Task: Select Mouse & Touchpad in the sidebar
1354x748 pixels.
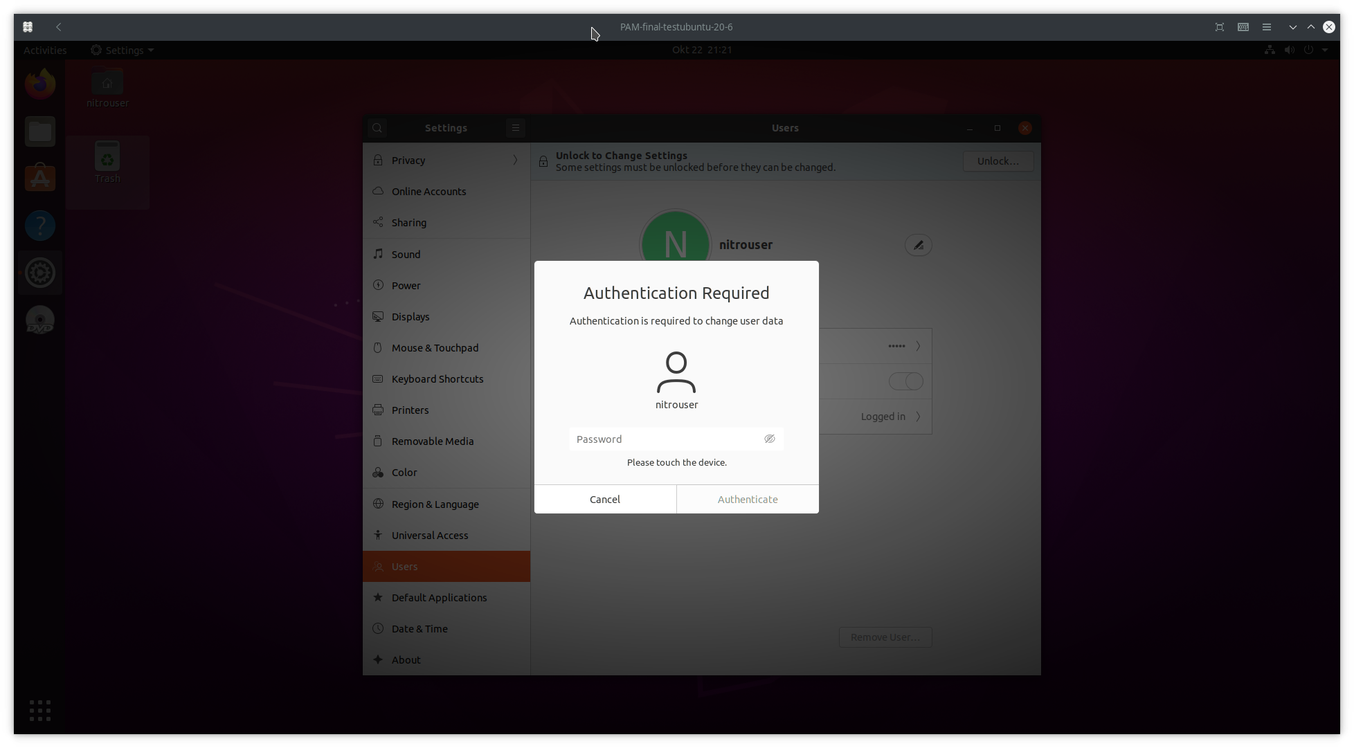Action: click(446, 348)
